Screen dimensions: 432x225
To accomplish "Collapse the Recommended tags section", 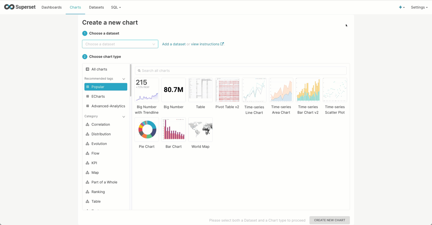I will [x=124, y=79].
